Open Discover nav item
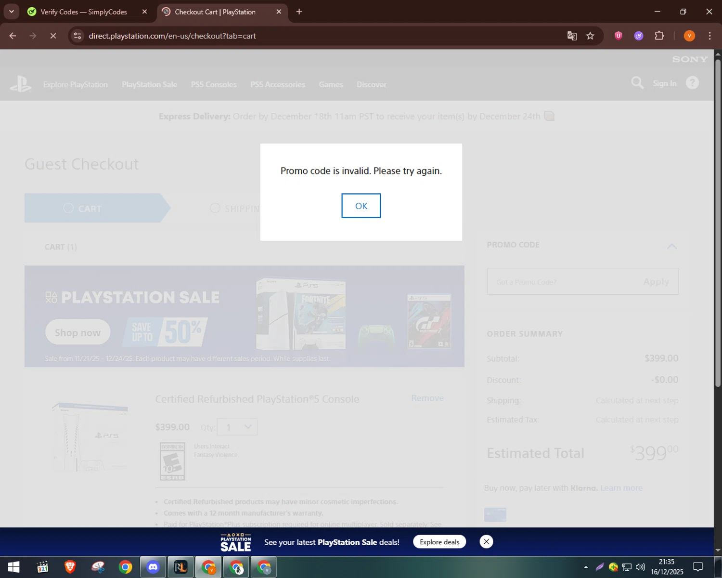722x578 pixels. click(x=371, y=84)
